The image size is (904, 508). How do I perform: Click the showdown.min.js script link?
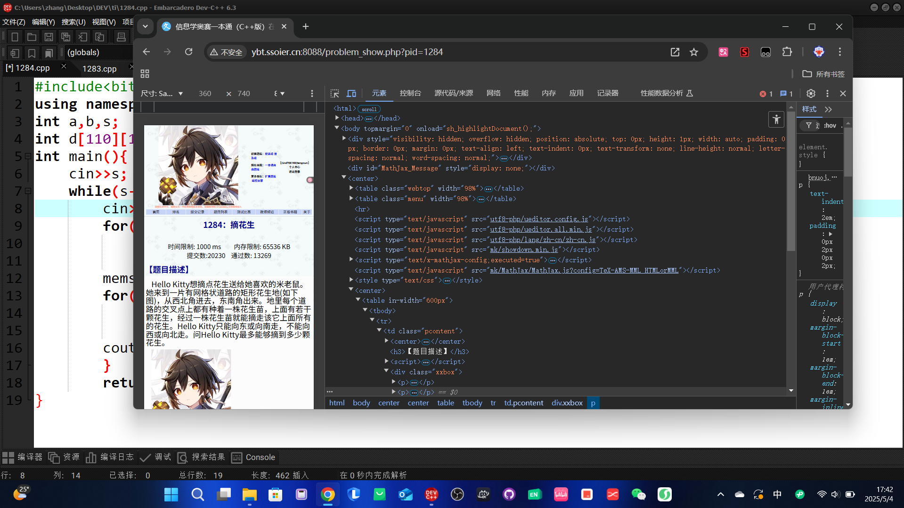pyautogui.click(x=524, y=250)
